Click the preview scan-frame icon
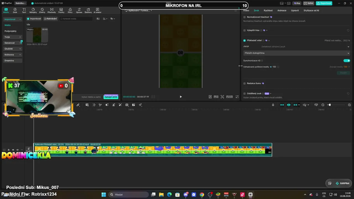Screen dimensions: 354x199 (222, 97)
